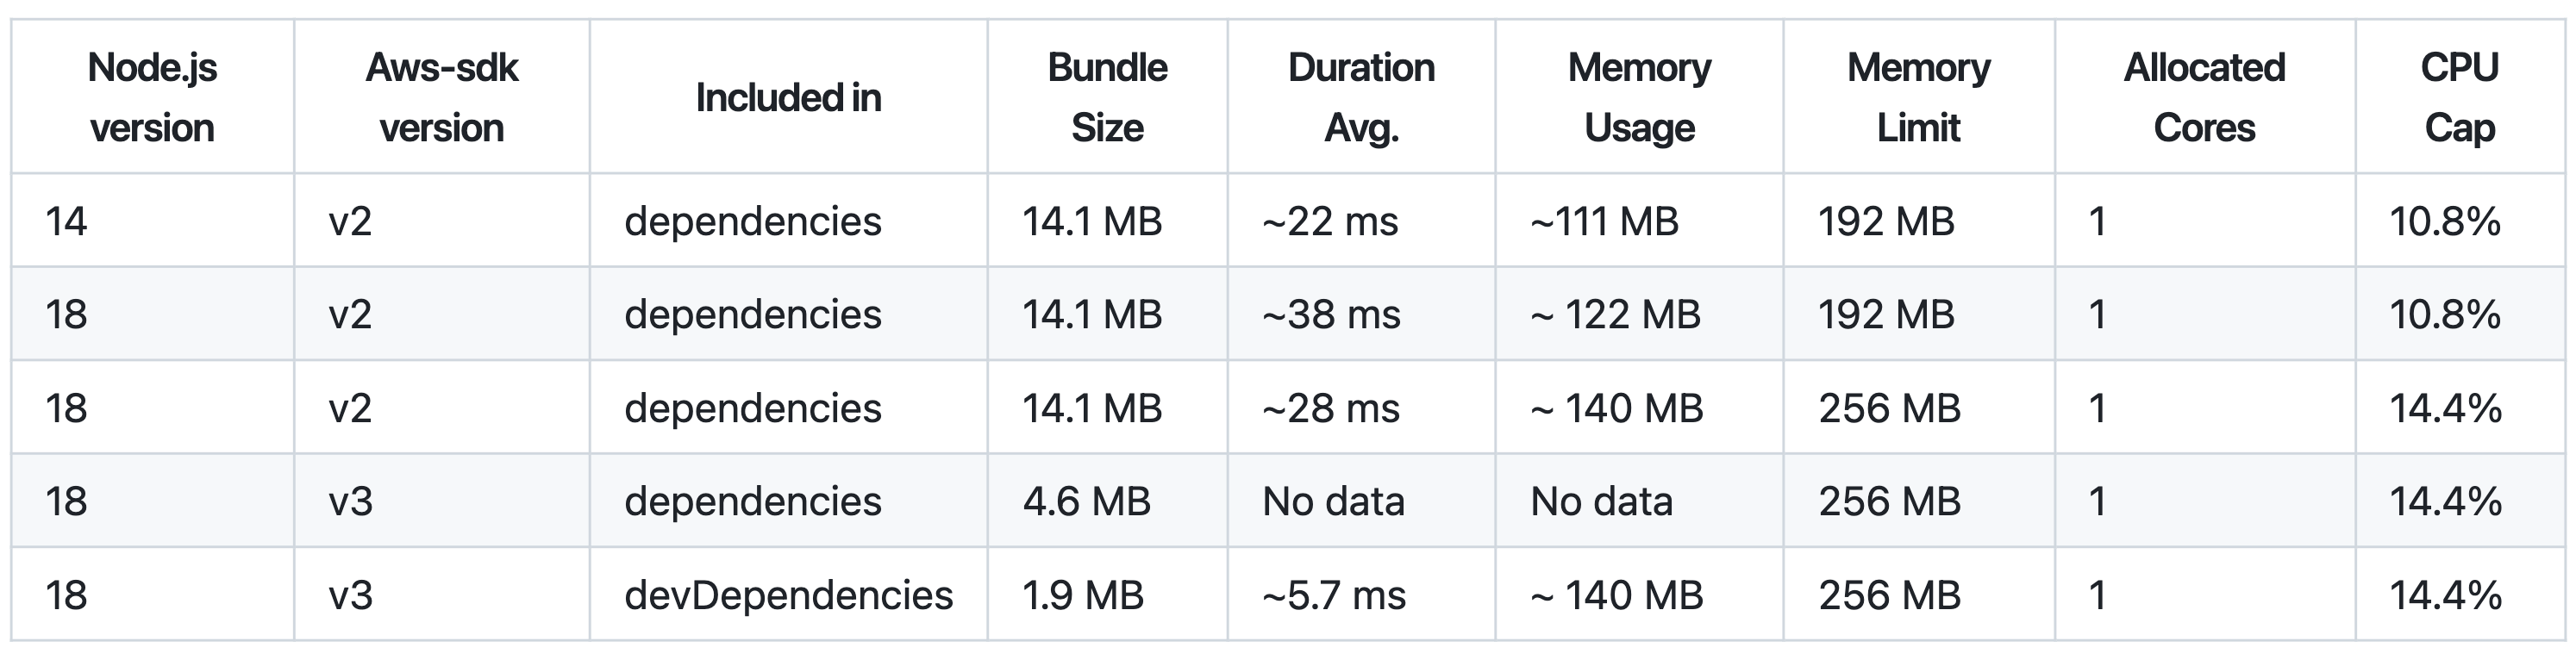
Task: Click the Included in column header
Action: [x=788, y=97]
